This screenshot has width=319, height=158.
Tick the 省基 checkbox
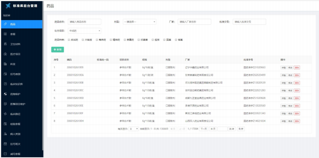[x=176, y=40]
